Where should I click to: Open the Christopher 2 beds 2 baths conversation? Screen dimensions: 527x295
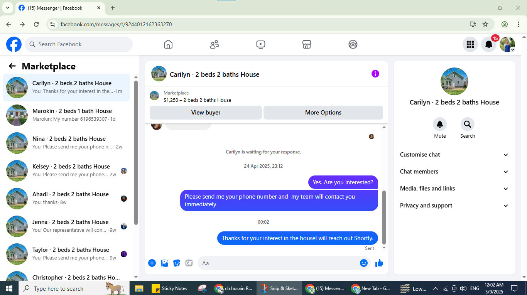(67, 275)
